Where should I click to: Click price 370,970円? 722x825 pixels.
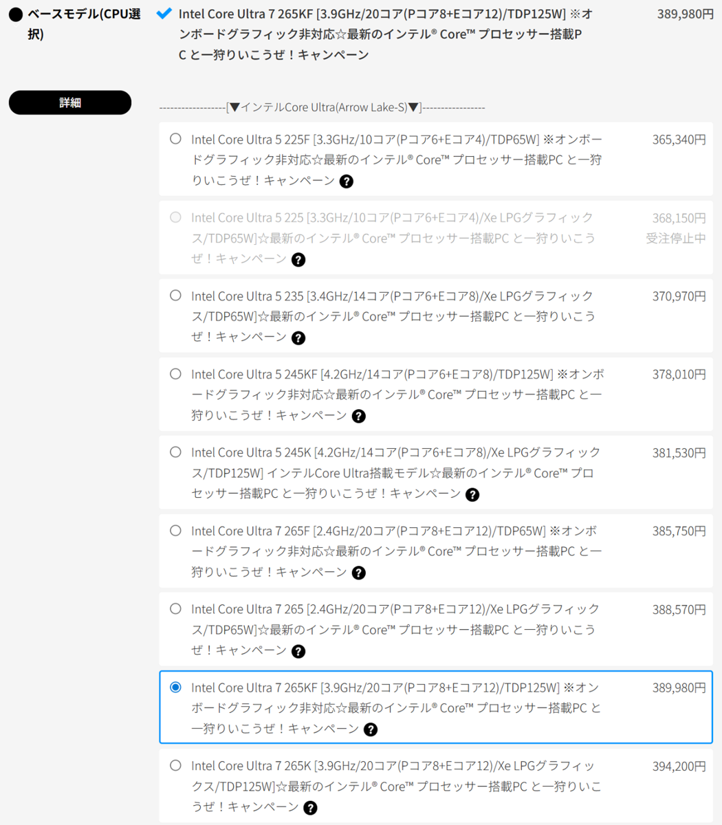point(679,296)
